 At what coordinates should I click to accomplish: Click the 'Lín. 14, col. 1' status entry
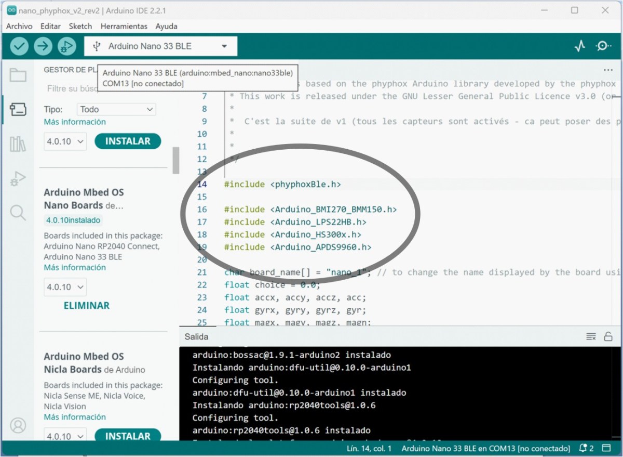tap(369, 448)
